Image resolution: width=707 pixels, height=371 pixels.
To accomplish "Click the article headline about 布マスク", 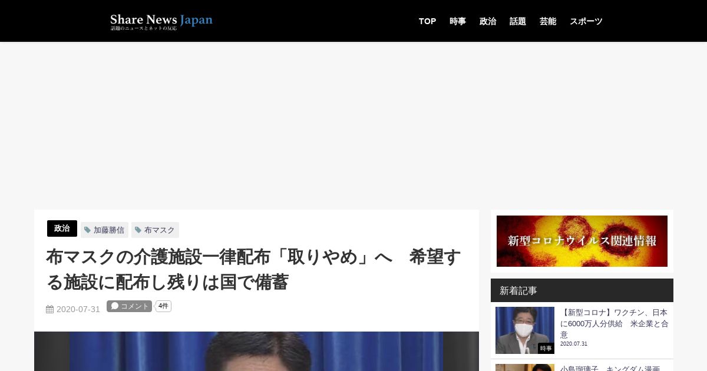I will click(253, 270).
